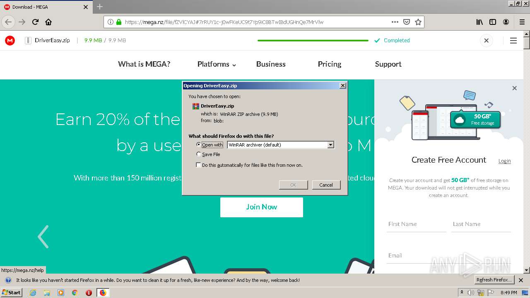The height and width of the screenshot is (298, 530).
Task: Go to Pricing page
Action: click(x=330, y=64)
